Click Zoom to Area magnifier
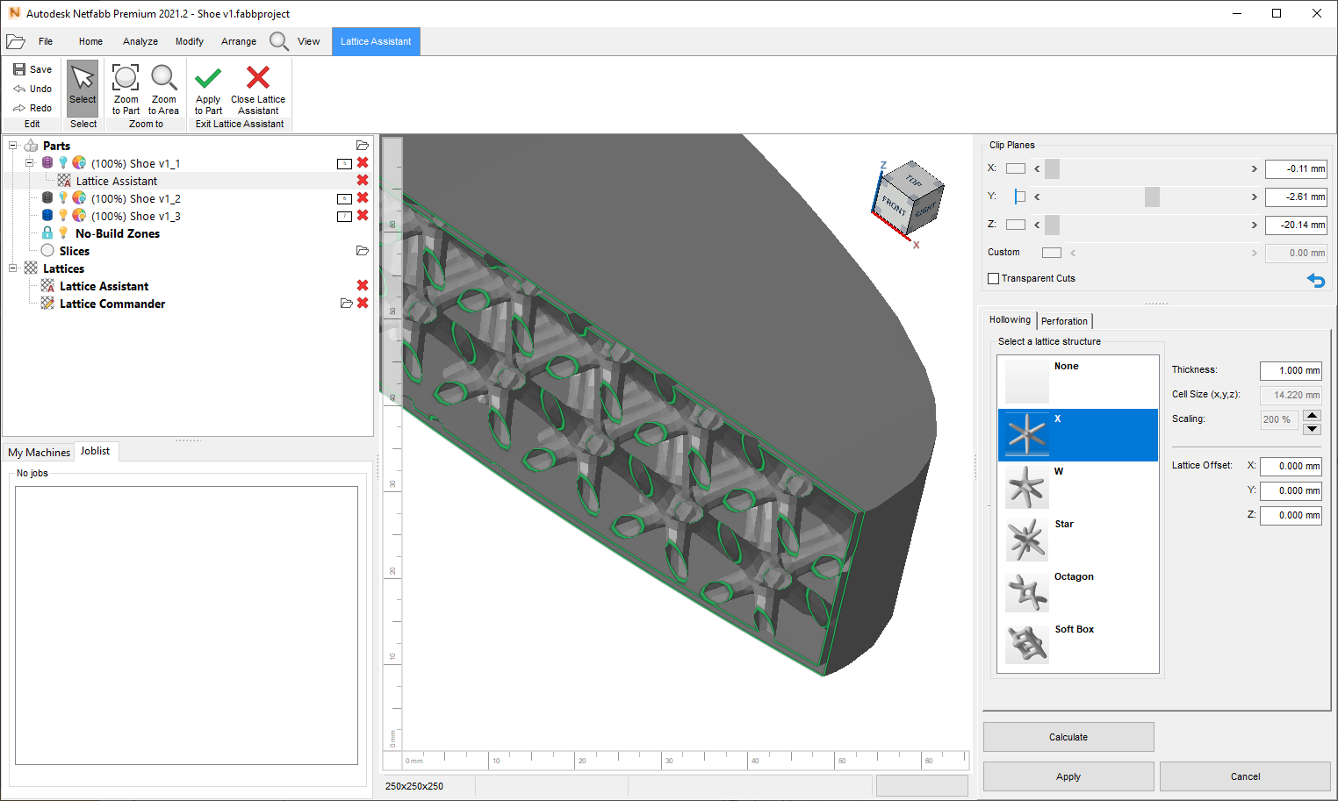The image size is (1338, 801). [x=163, y=89]
